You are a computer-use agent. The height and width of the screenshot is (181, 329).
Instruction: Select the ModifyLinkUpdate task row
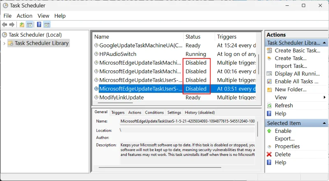174,97
